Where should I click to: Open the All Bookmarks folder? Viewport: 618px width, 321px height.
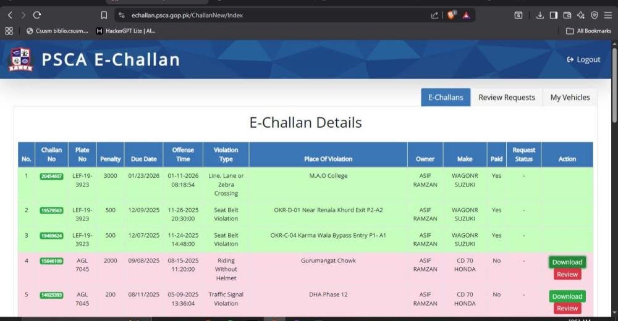click(588, 31)
